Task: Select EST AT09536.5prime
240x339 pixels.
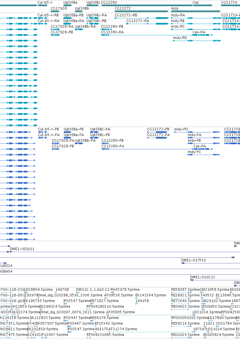Action: pyautogui.click(x=118, y=295)
